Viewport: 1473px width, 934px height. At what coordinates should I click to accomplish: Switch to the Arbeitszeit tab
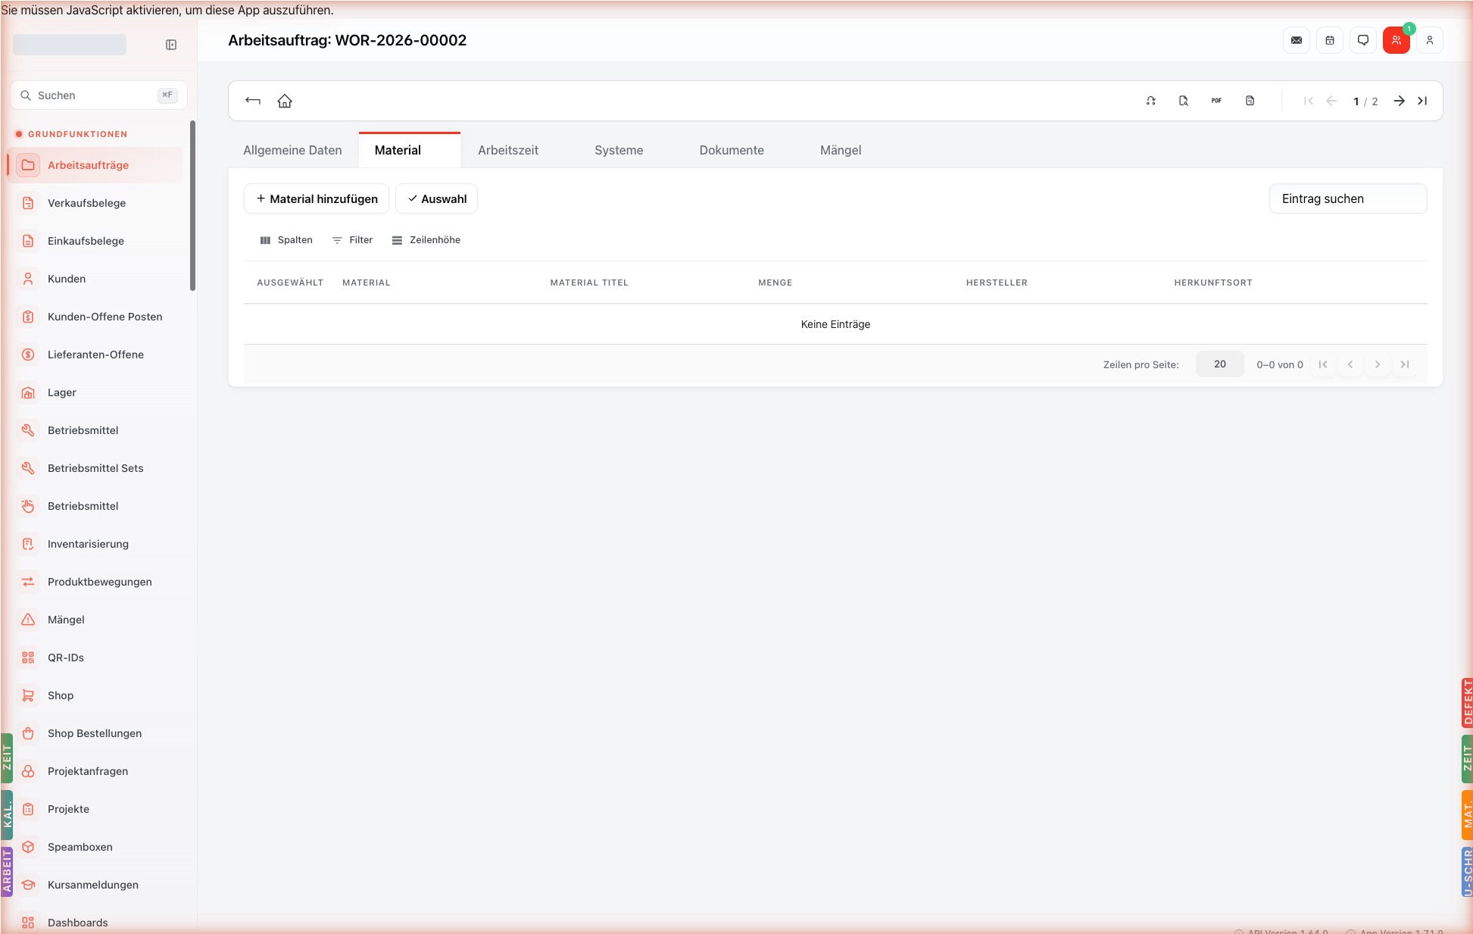(x=508, y=150)
